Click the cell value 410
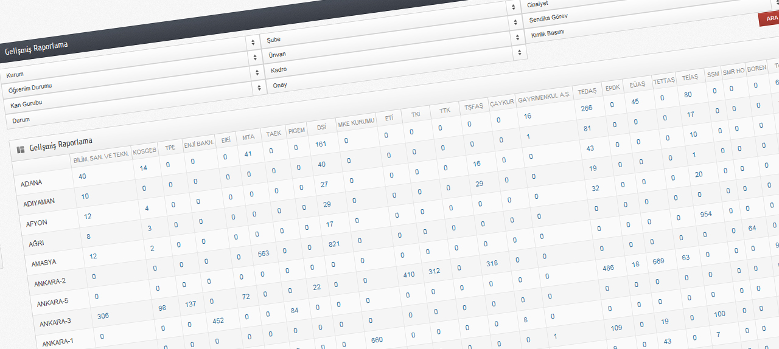Screen dimensions: 779x349 click(409, 275)
